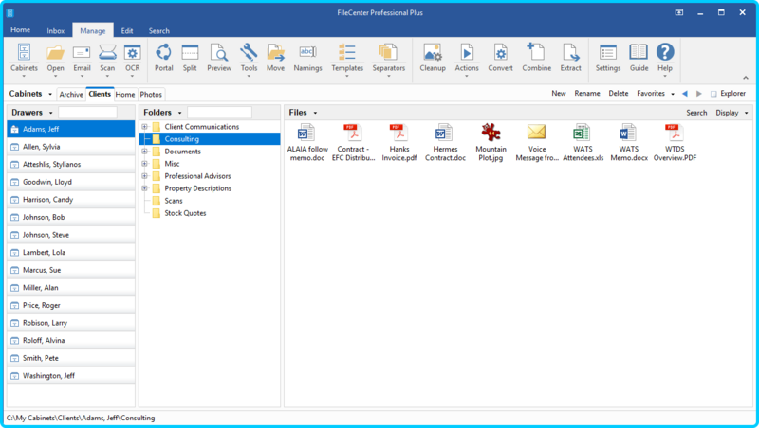
Task: Go forward with the gray arrow
Action: pos(698,94)
